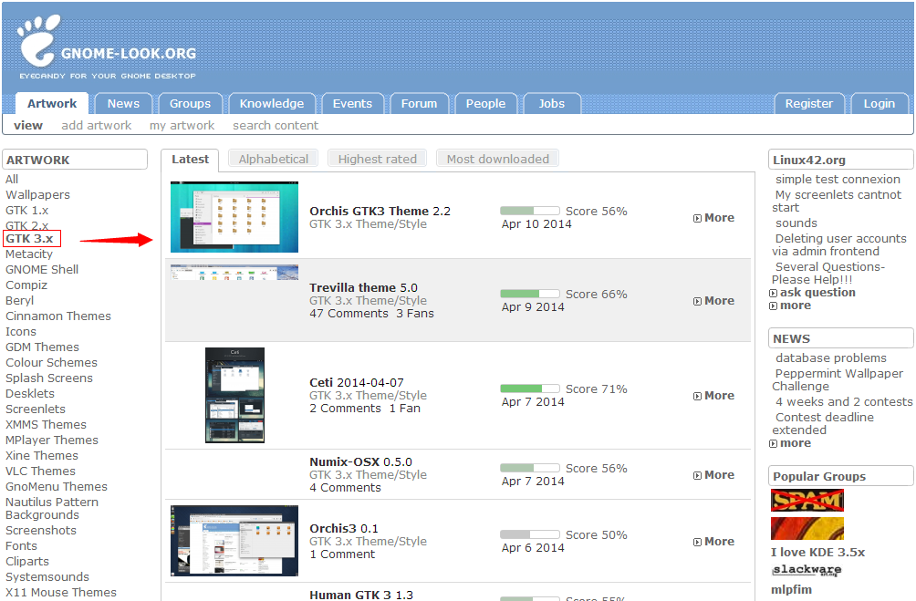
Task: Select VLC Themes category
Action: [40, 471]
